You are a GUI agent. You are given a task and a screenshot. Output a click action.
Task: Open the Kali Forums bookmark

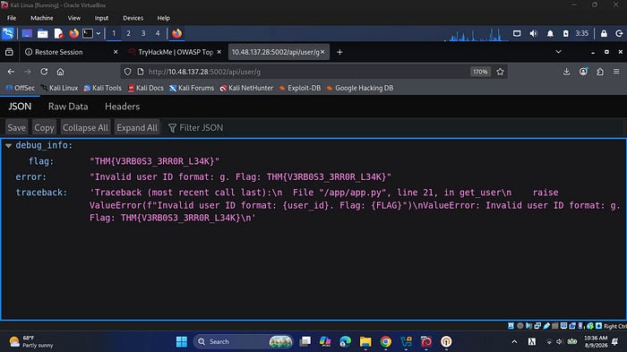click(x=192, y=88)
